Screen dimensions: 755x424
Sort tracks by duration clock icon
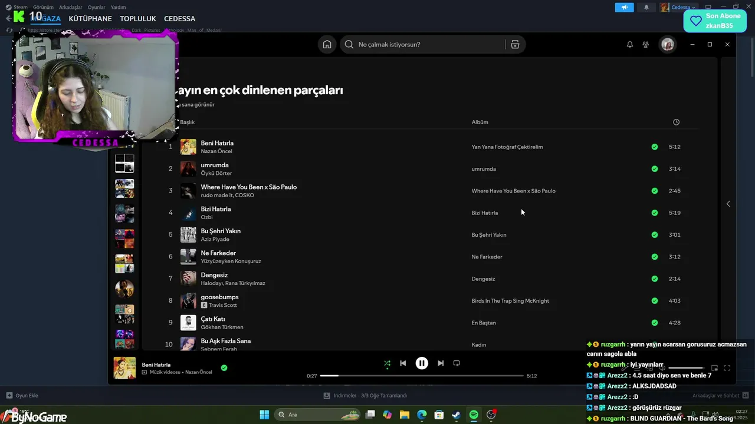coord(676,122)
